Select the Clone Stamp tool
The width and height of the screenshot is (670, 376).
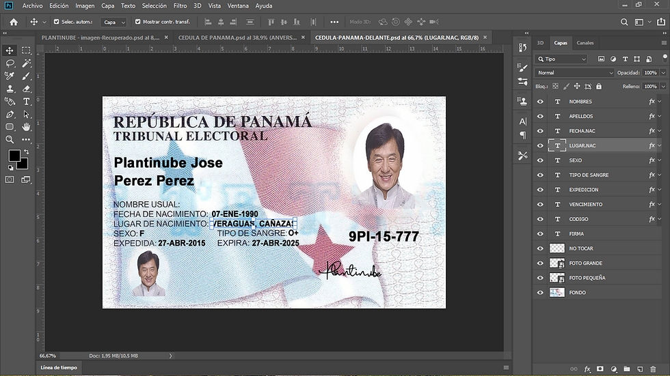(10, 89)
